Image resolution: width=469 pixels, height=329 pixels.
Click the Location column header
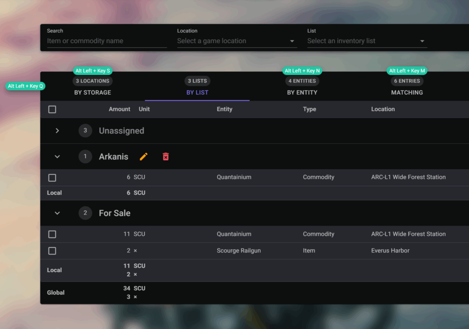(383, 109)
